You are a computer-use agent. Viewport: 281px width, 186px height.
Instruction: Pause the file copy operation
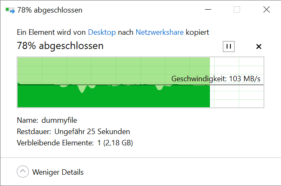(x=228, y=46)
